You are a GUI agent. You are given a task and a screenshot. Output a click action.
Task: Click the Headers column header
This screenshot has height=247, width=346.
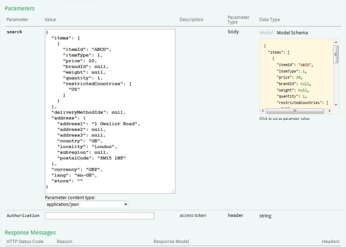coord(331,241)
